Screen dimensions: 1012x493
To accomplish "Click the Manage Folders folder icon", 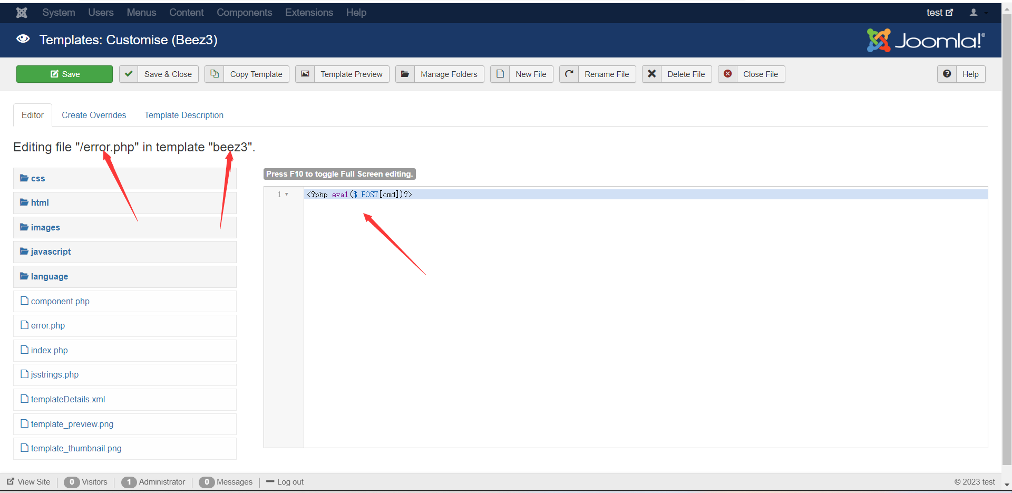I will (x=405, y=74).
